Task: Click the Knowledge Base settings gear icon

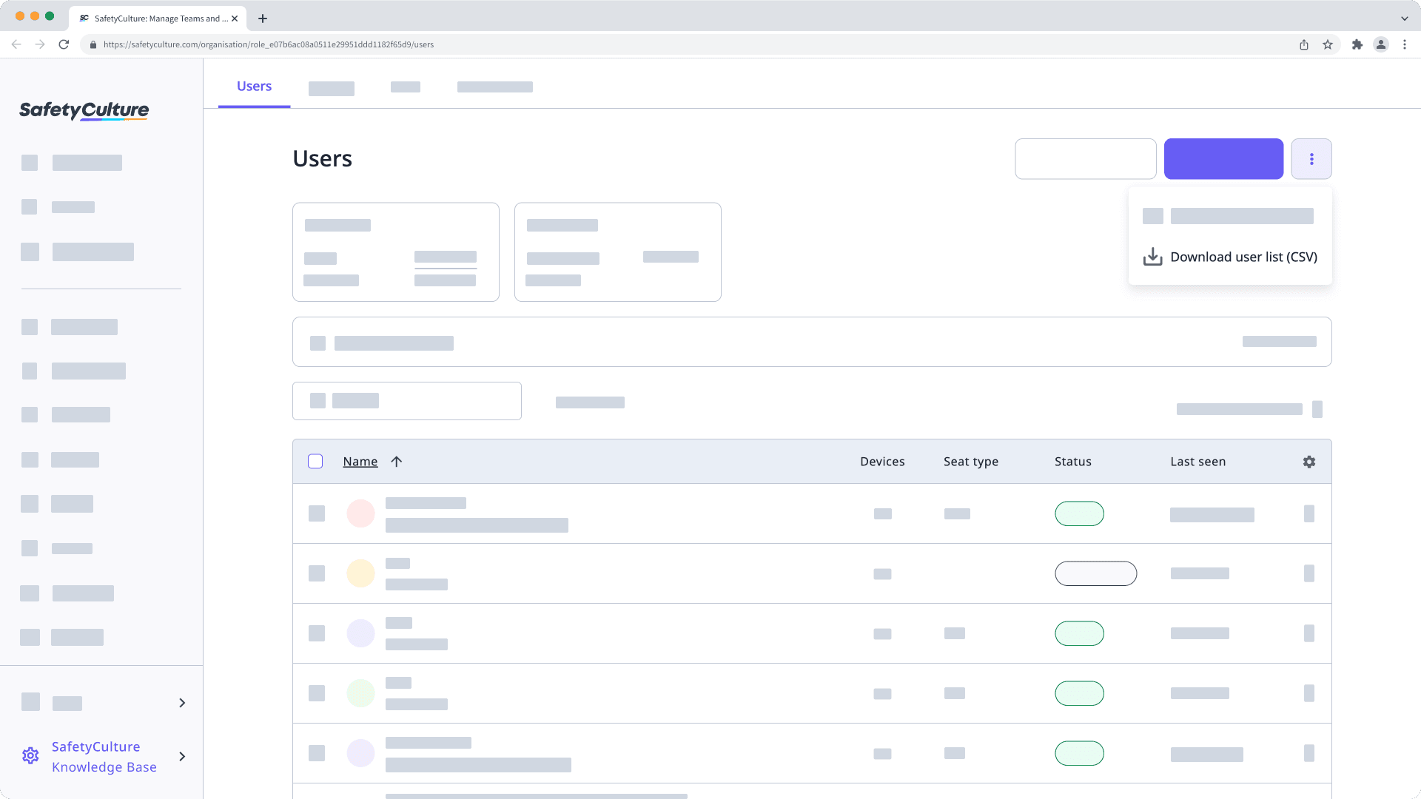Action: [30, 755]
